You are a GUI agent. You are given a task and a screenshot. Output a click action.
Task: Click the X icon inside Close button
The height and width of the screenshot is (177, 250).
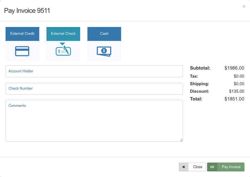(x=184, y=167)
